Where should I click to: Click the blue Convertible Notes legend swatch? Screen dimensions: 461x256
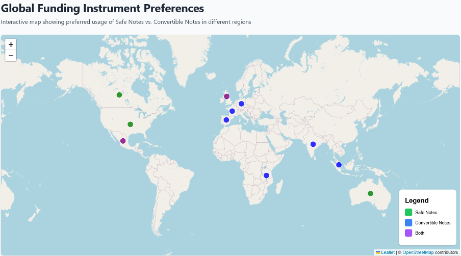408,222
